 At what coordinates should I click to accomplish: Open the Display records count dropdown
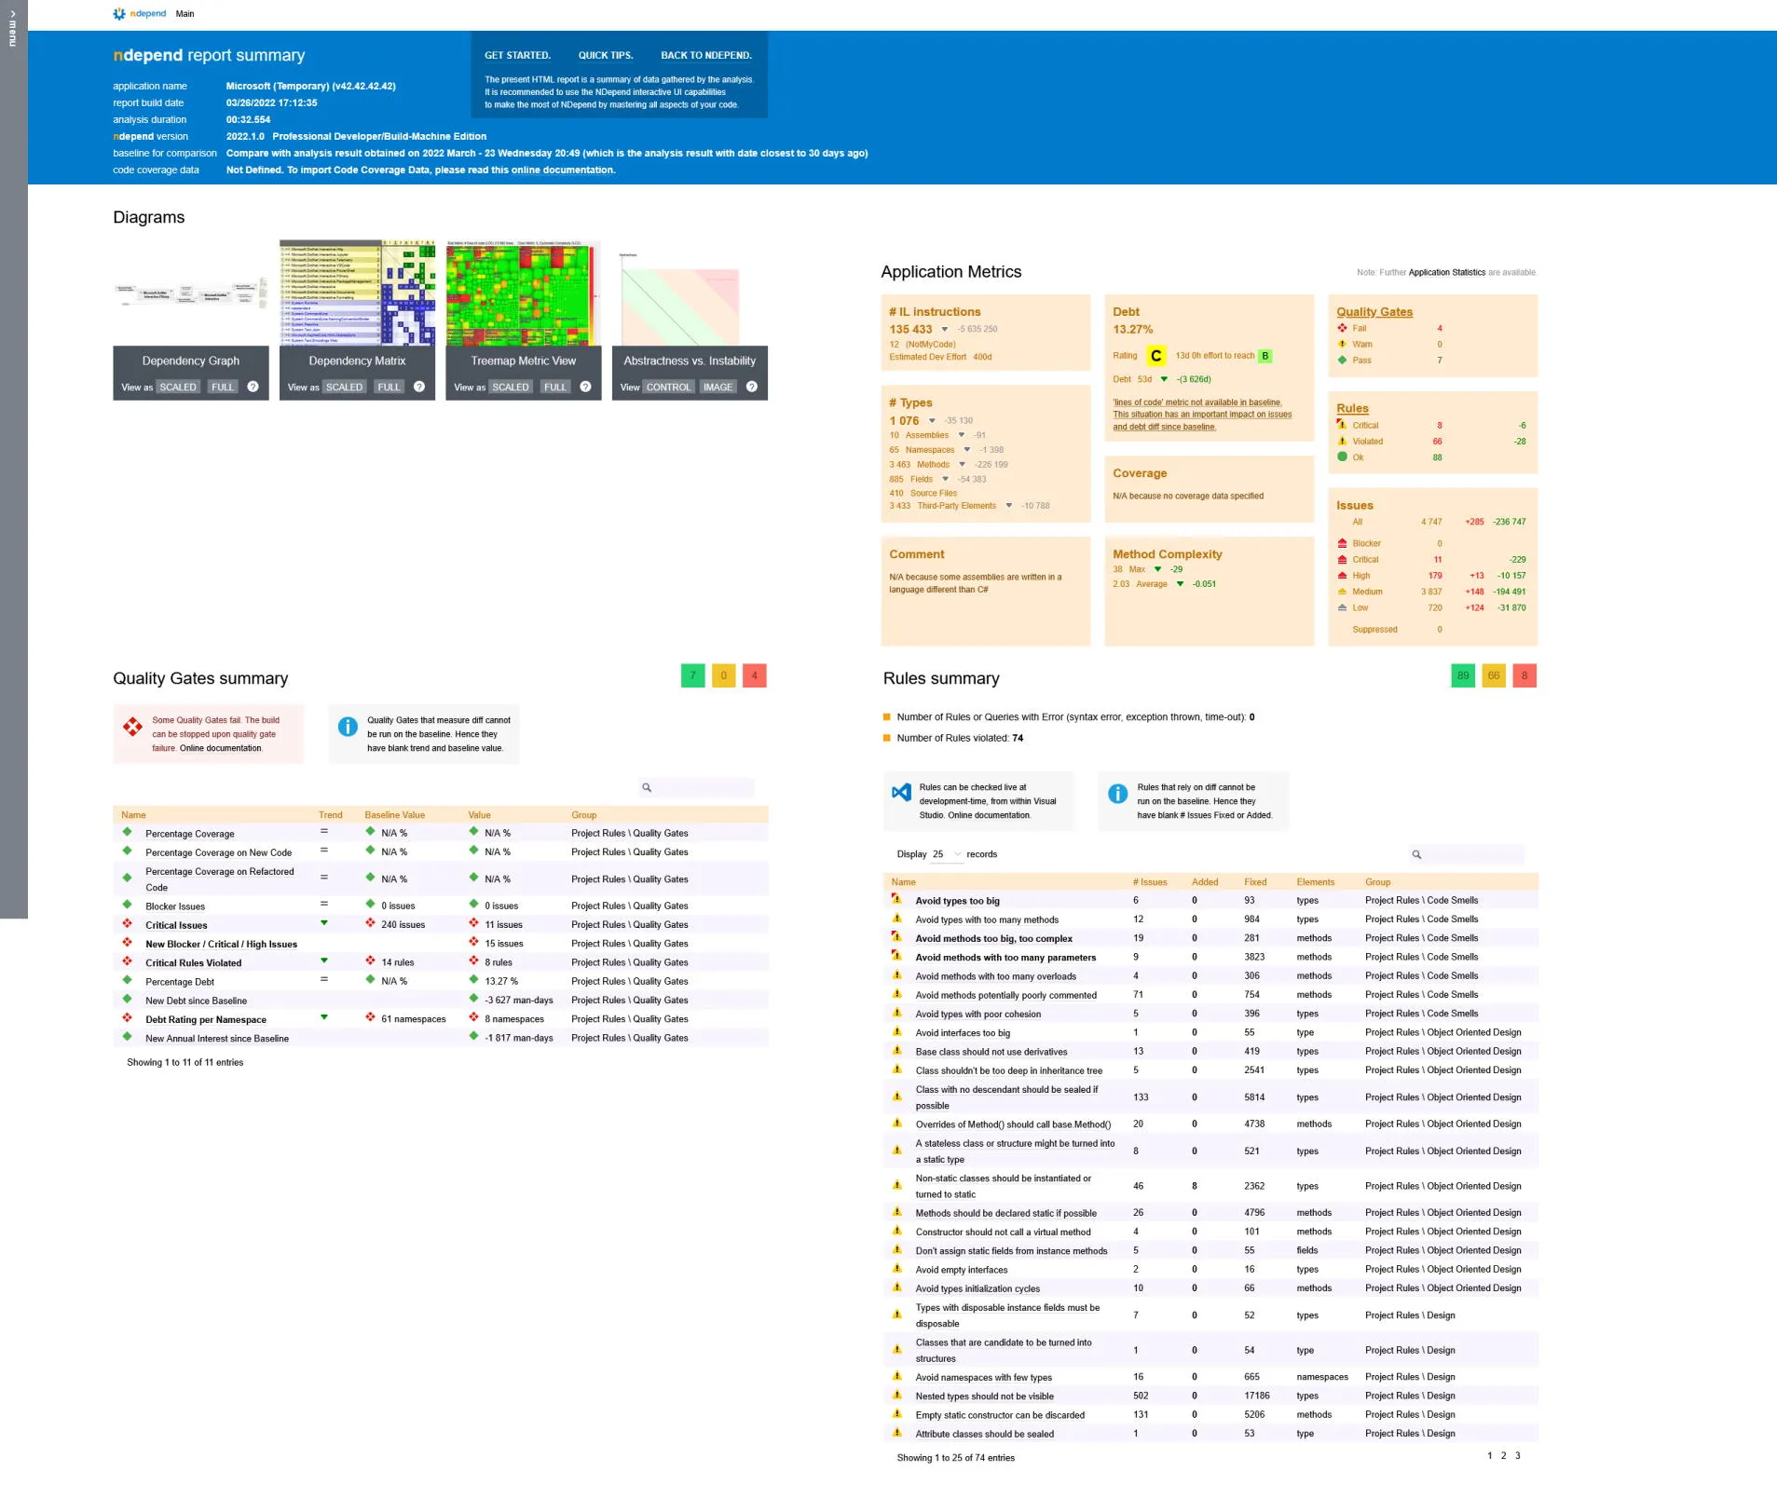(947, 853)
